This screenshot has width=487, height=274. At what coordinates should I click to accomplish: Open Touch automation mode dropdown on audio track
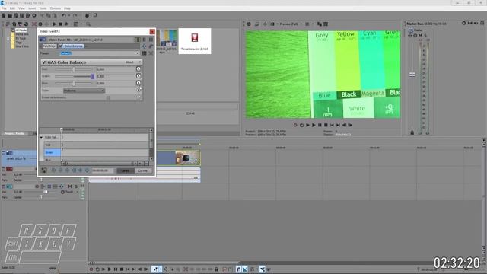(x=78, y=192)
